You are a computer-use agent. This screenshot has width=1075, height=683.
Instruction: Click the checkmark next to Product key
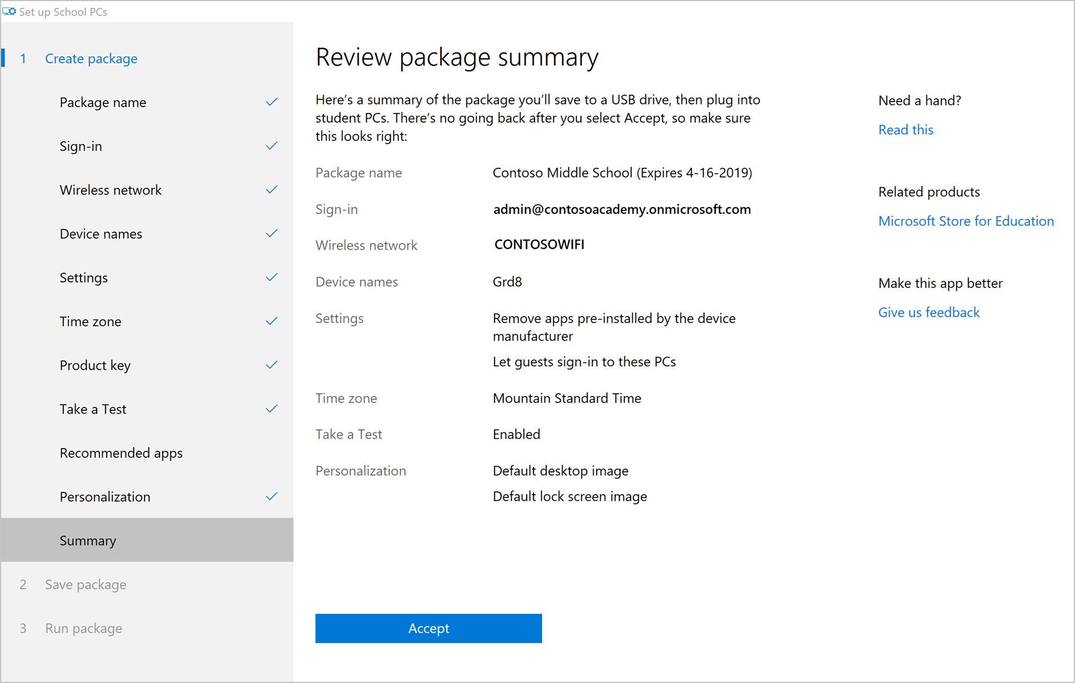271,365
